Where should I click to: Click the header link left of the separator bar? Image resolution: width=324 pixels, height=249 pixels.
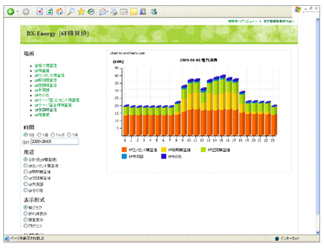(243, 21)
